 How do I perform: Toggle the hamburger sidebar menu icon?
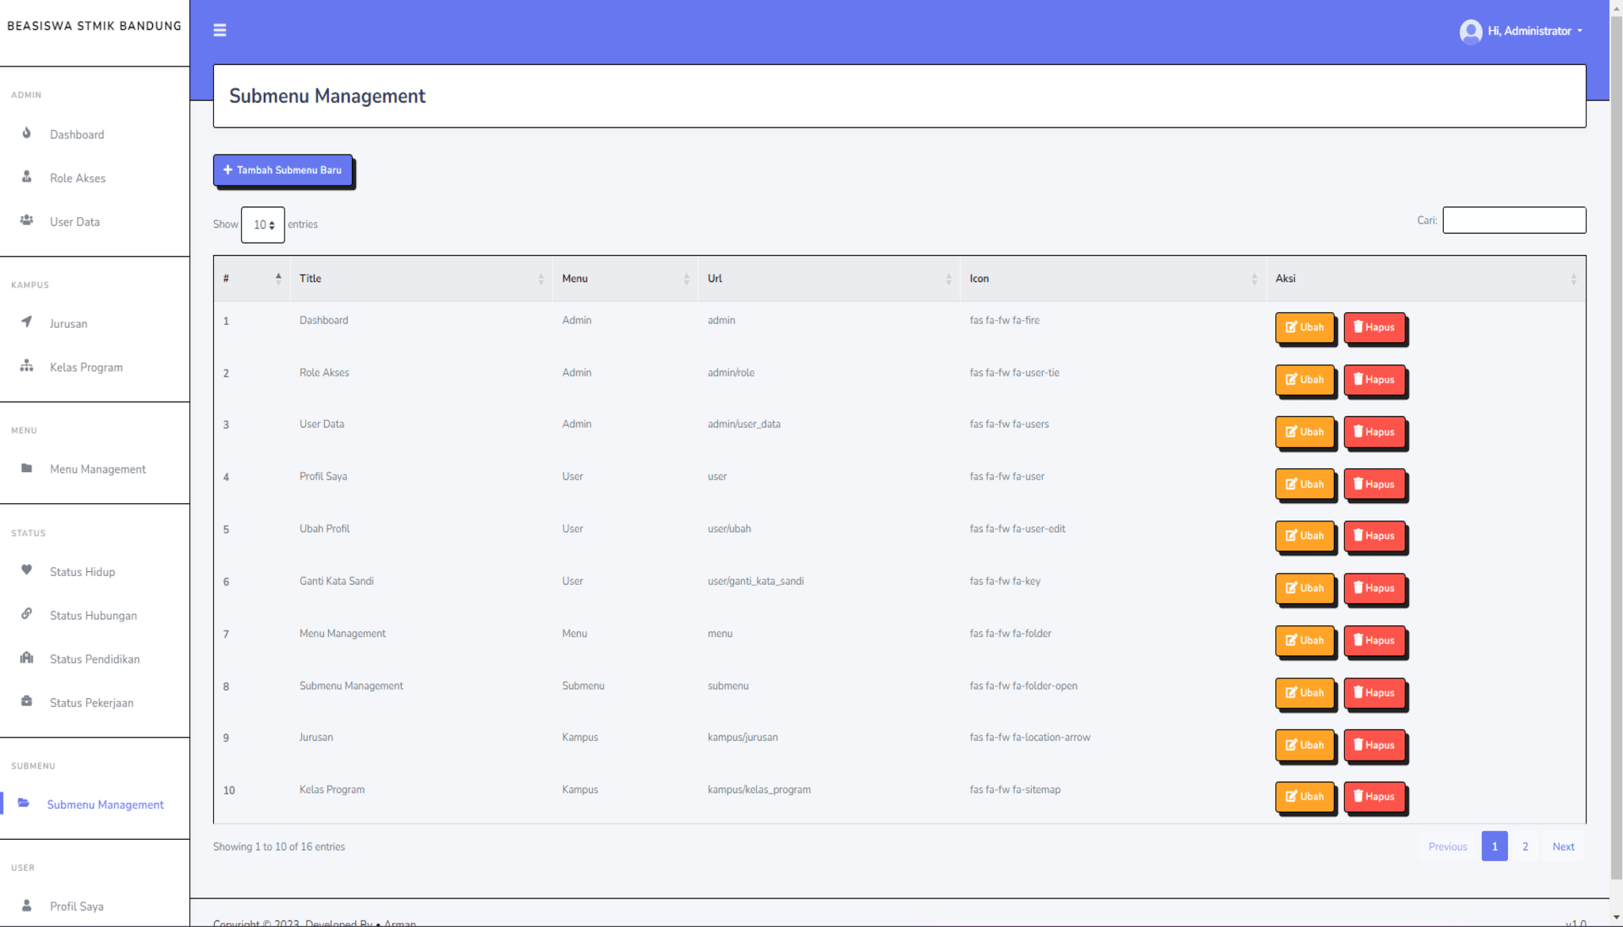[220, 30]
